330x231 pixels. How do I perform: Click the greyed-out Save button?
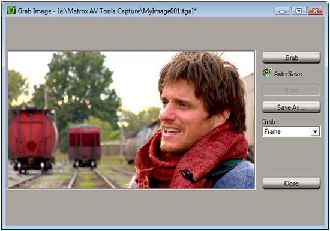(x=291, y=90)
